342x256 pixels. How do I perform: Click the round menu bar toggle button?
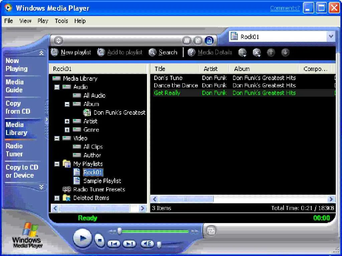[58, 40]
